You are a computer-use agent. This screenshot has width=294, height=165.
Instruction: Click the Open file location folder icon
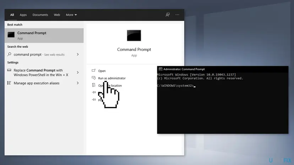point(94,85)
